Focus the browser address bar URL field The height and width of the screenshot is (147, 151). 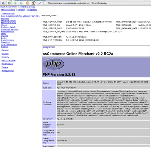97,3
